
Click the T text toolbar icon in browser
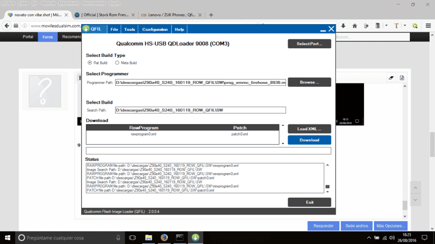[x=396, y=26]
